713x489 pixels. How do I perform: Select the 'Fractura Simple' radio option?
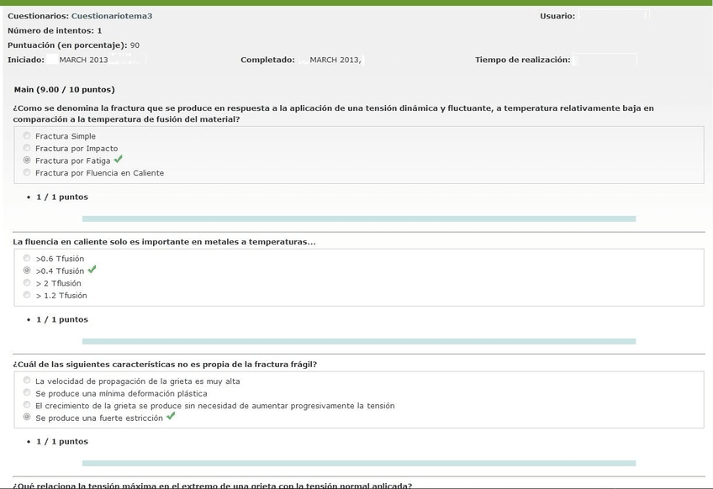coord(28,136)
